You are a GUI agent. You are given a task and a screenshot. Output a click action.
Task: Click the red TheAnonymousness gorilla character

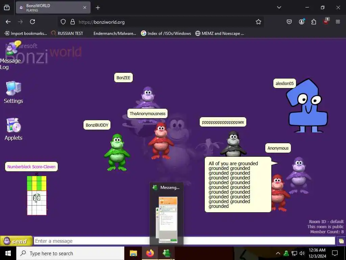coord(161,141)
